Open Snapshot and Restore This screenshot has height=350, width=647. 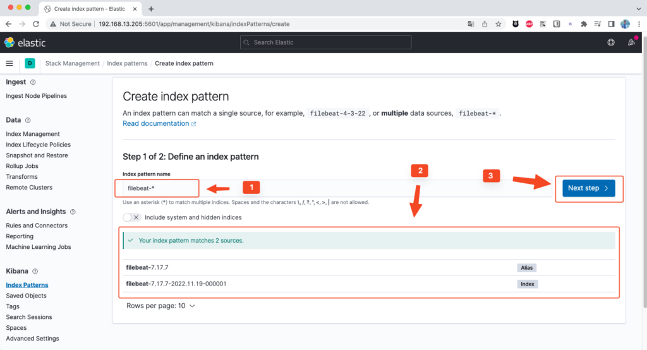click(x=37, y=155)
